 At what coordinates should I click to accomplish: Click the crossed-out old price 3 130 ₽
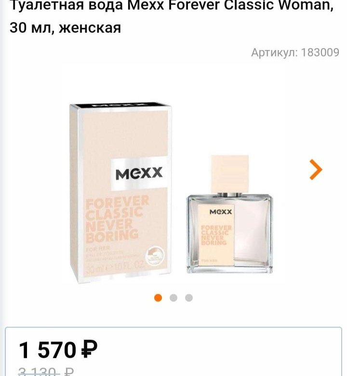point(46,372)
